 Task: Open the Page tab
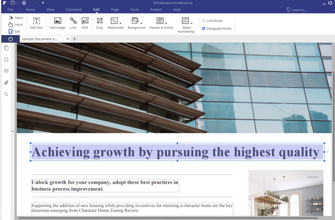click(x=115, y=10)
